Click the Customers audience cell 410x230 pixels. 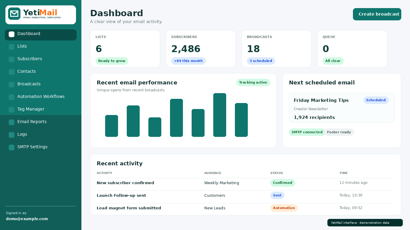215,195
